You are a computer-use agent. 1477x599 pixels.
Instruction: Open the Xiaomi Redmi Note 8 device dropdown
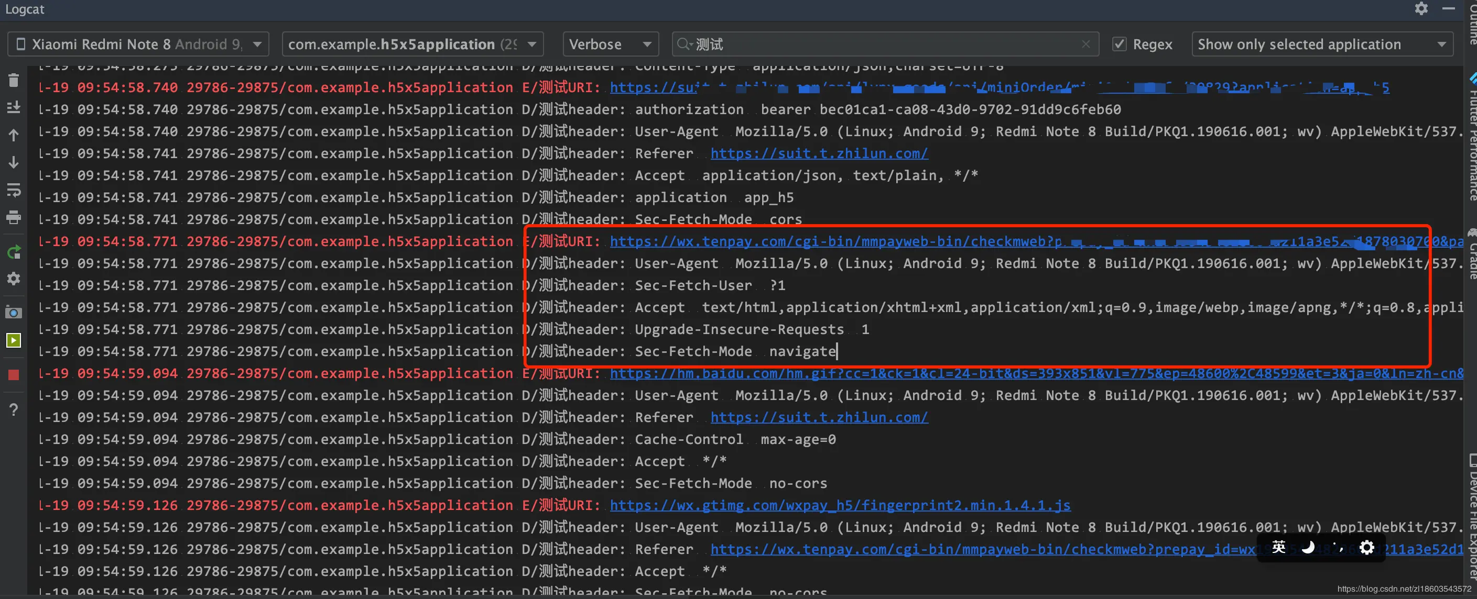(138, 44)
